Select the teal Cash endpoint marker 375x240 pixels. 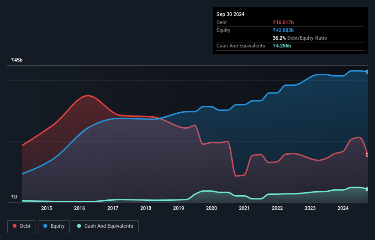pyautogui.click(x=367, y=189)
